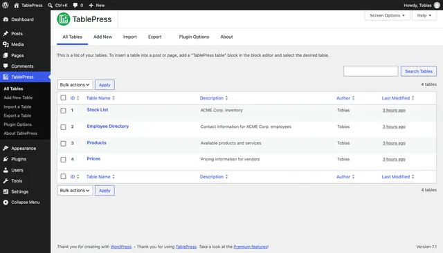Open Tools wrench icon in sidebar
This screenshot has height=253, width=443.
tap(6, 181)
